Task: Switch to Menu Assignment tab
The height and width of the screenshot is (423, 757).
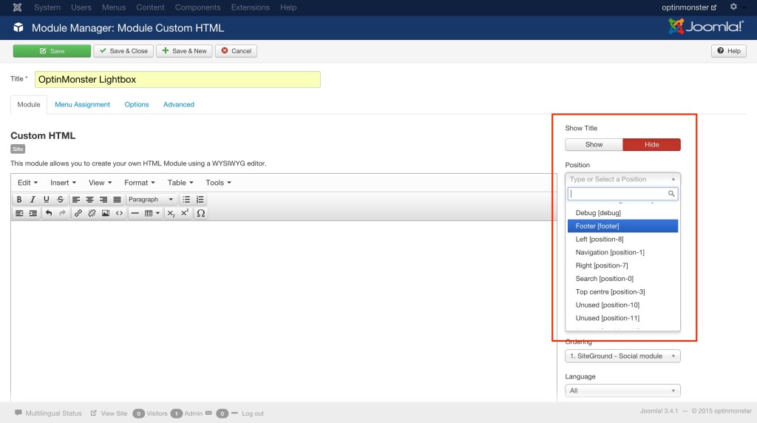Action: coord(83,104)
